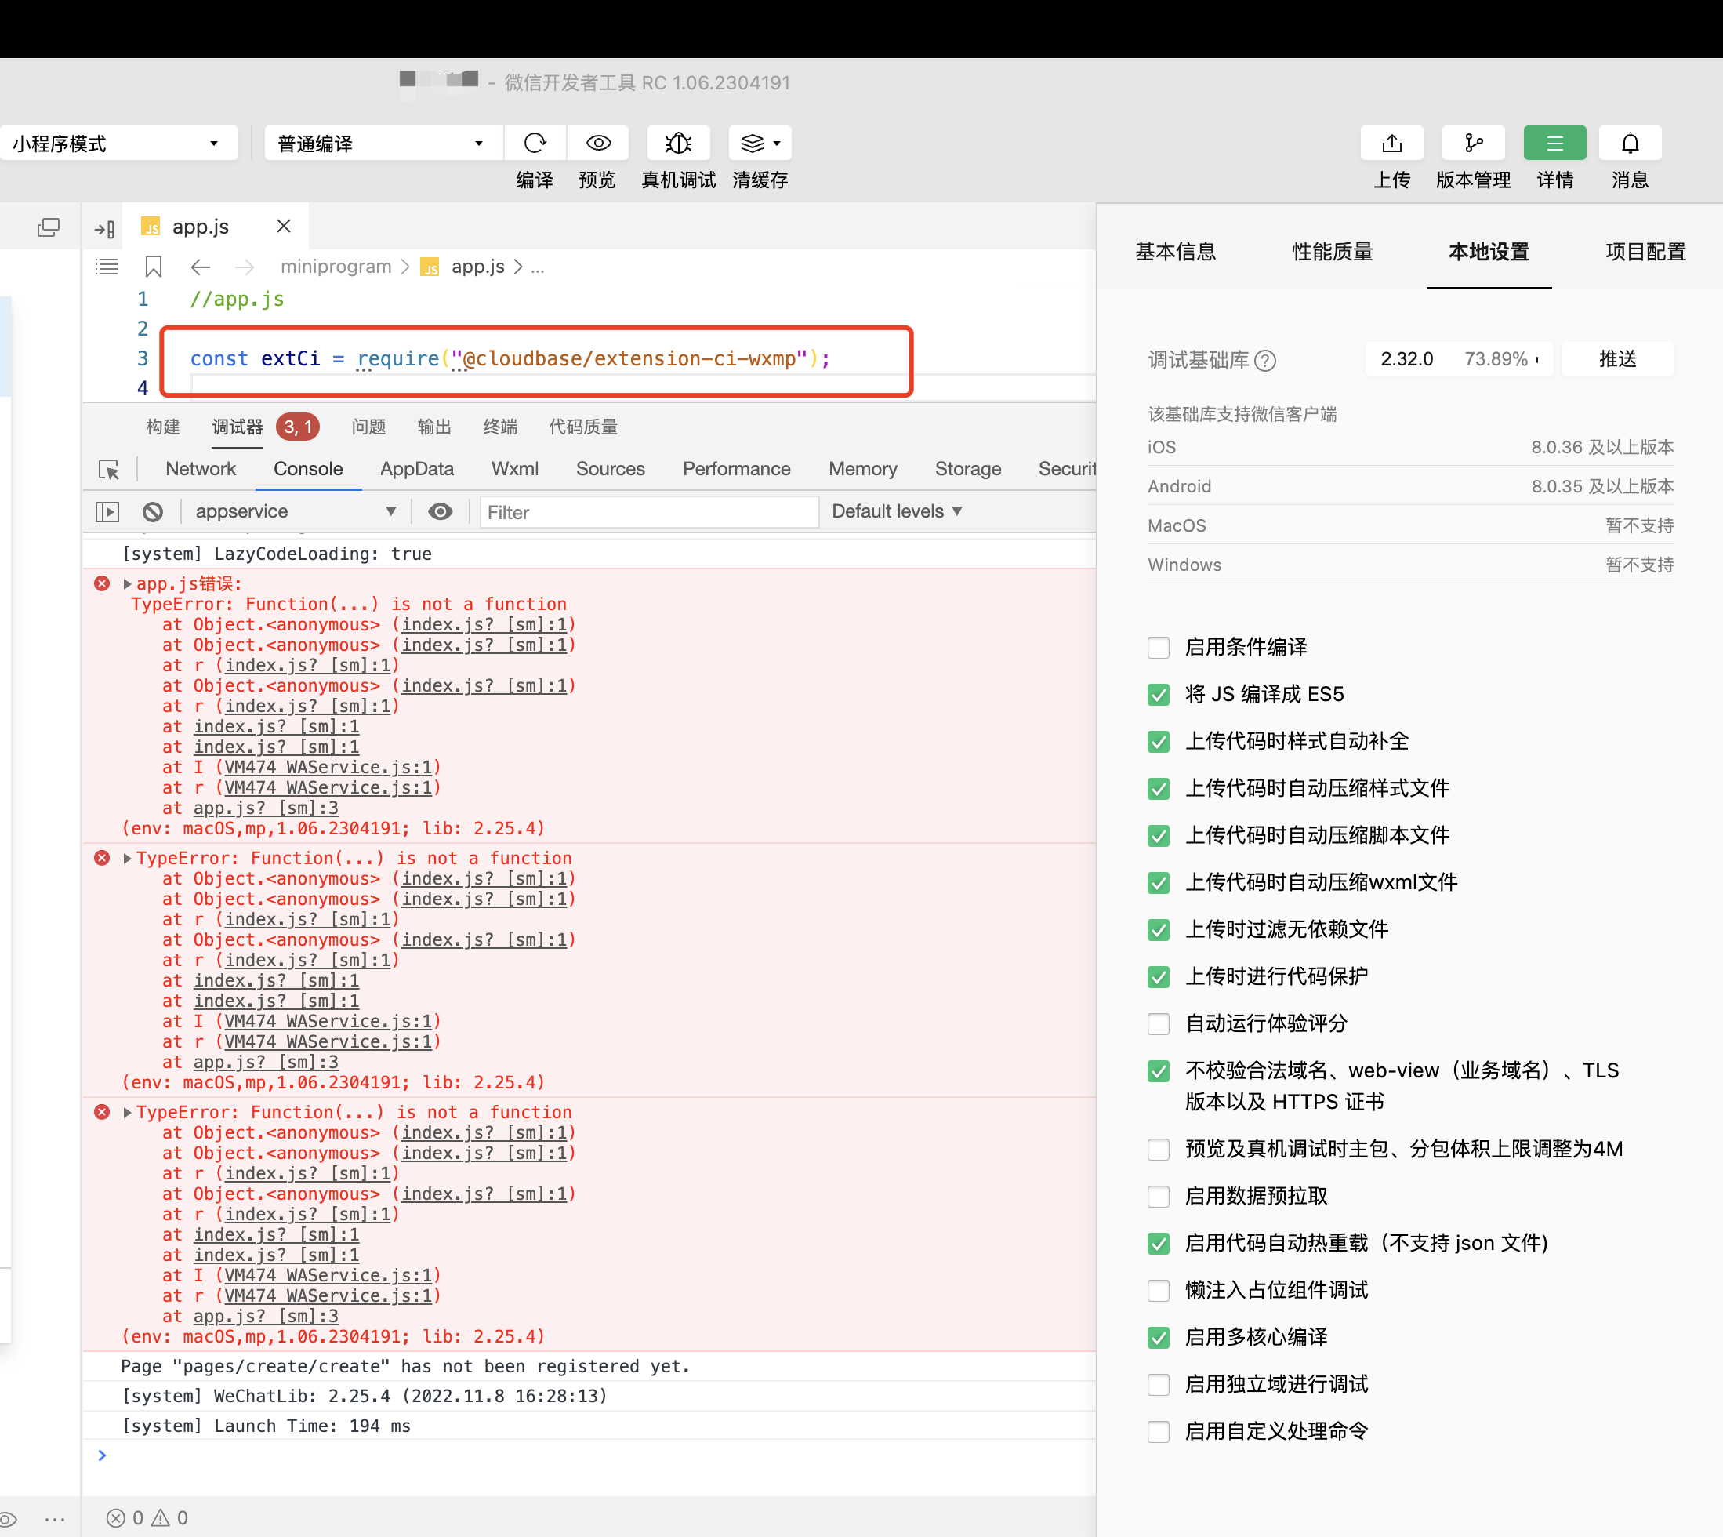Open messages bell icon
1723x1537 pixels.
[x=1629, y=143]
